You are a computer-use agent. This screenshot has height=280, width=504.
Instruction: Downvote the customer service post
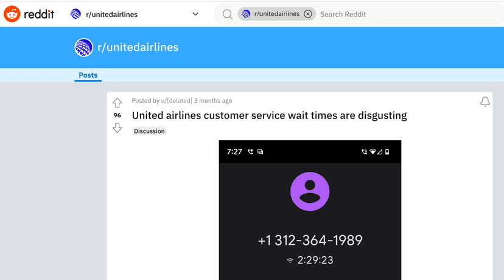(x=117, y=128)
